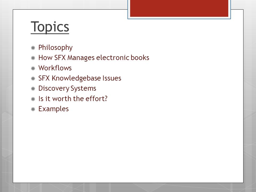256x192 pixels.
Task: Select the Philosophy bullet text
Action: point(55,48)
